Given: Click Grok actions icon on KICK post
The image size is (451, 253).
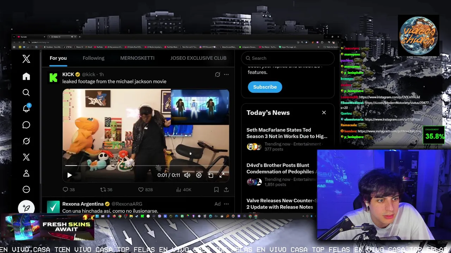Looking at the screenshot, I should [217, 74].
